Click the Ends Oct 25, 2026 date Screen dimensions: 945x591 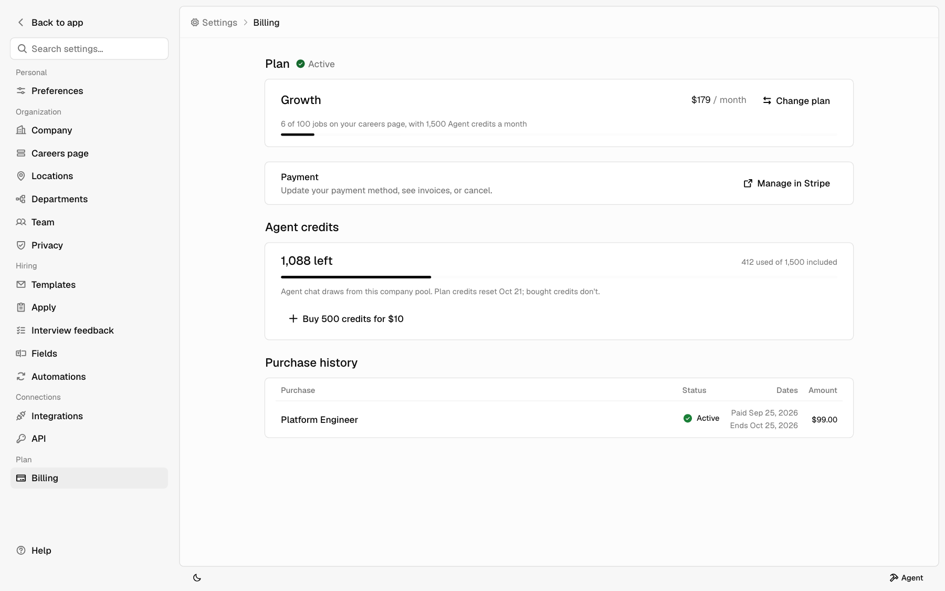(764, 426)
